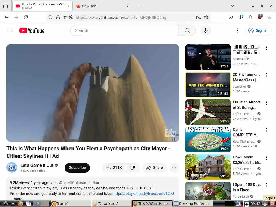Open the YouTube guide hamburger menu
The height and width of the screenshot is (207, 276).
10,30
